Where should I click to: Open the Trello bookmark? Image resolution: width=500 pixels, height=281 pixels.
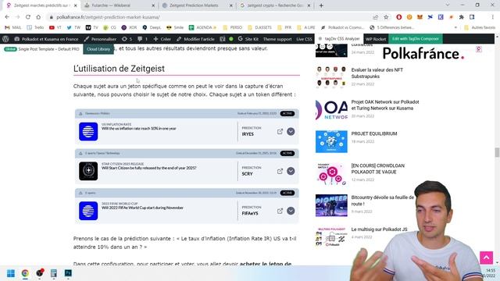click(35, 28)
